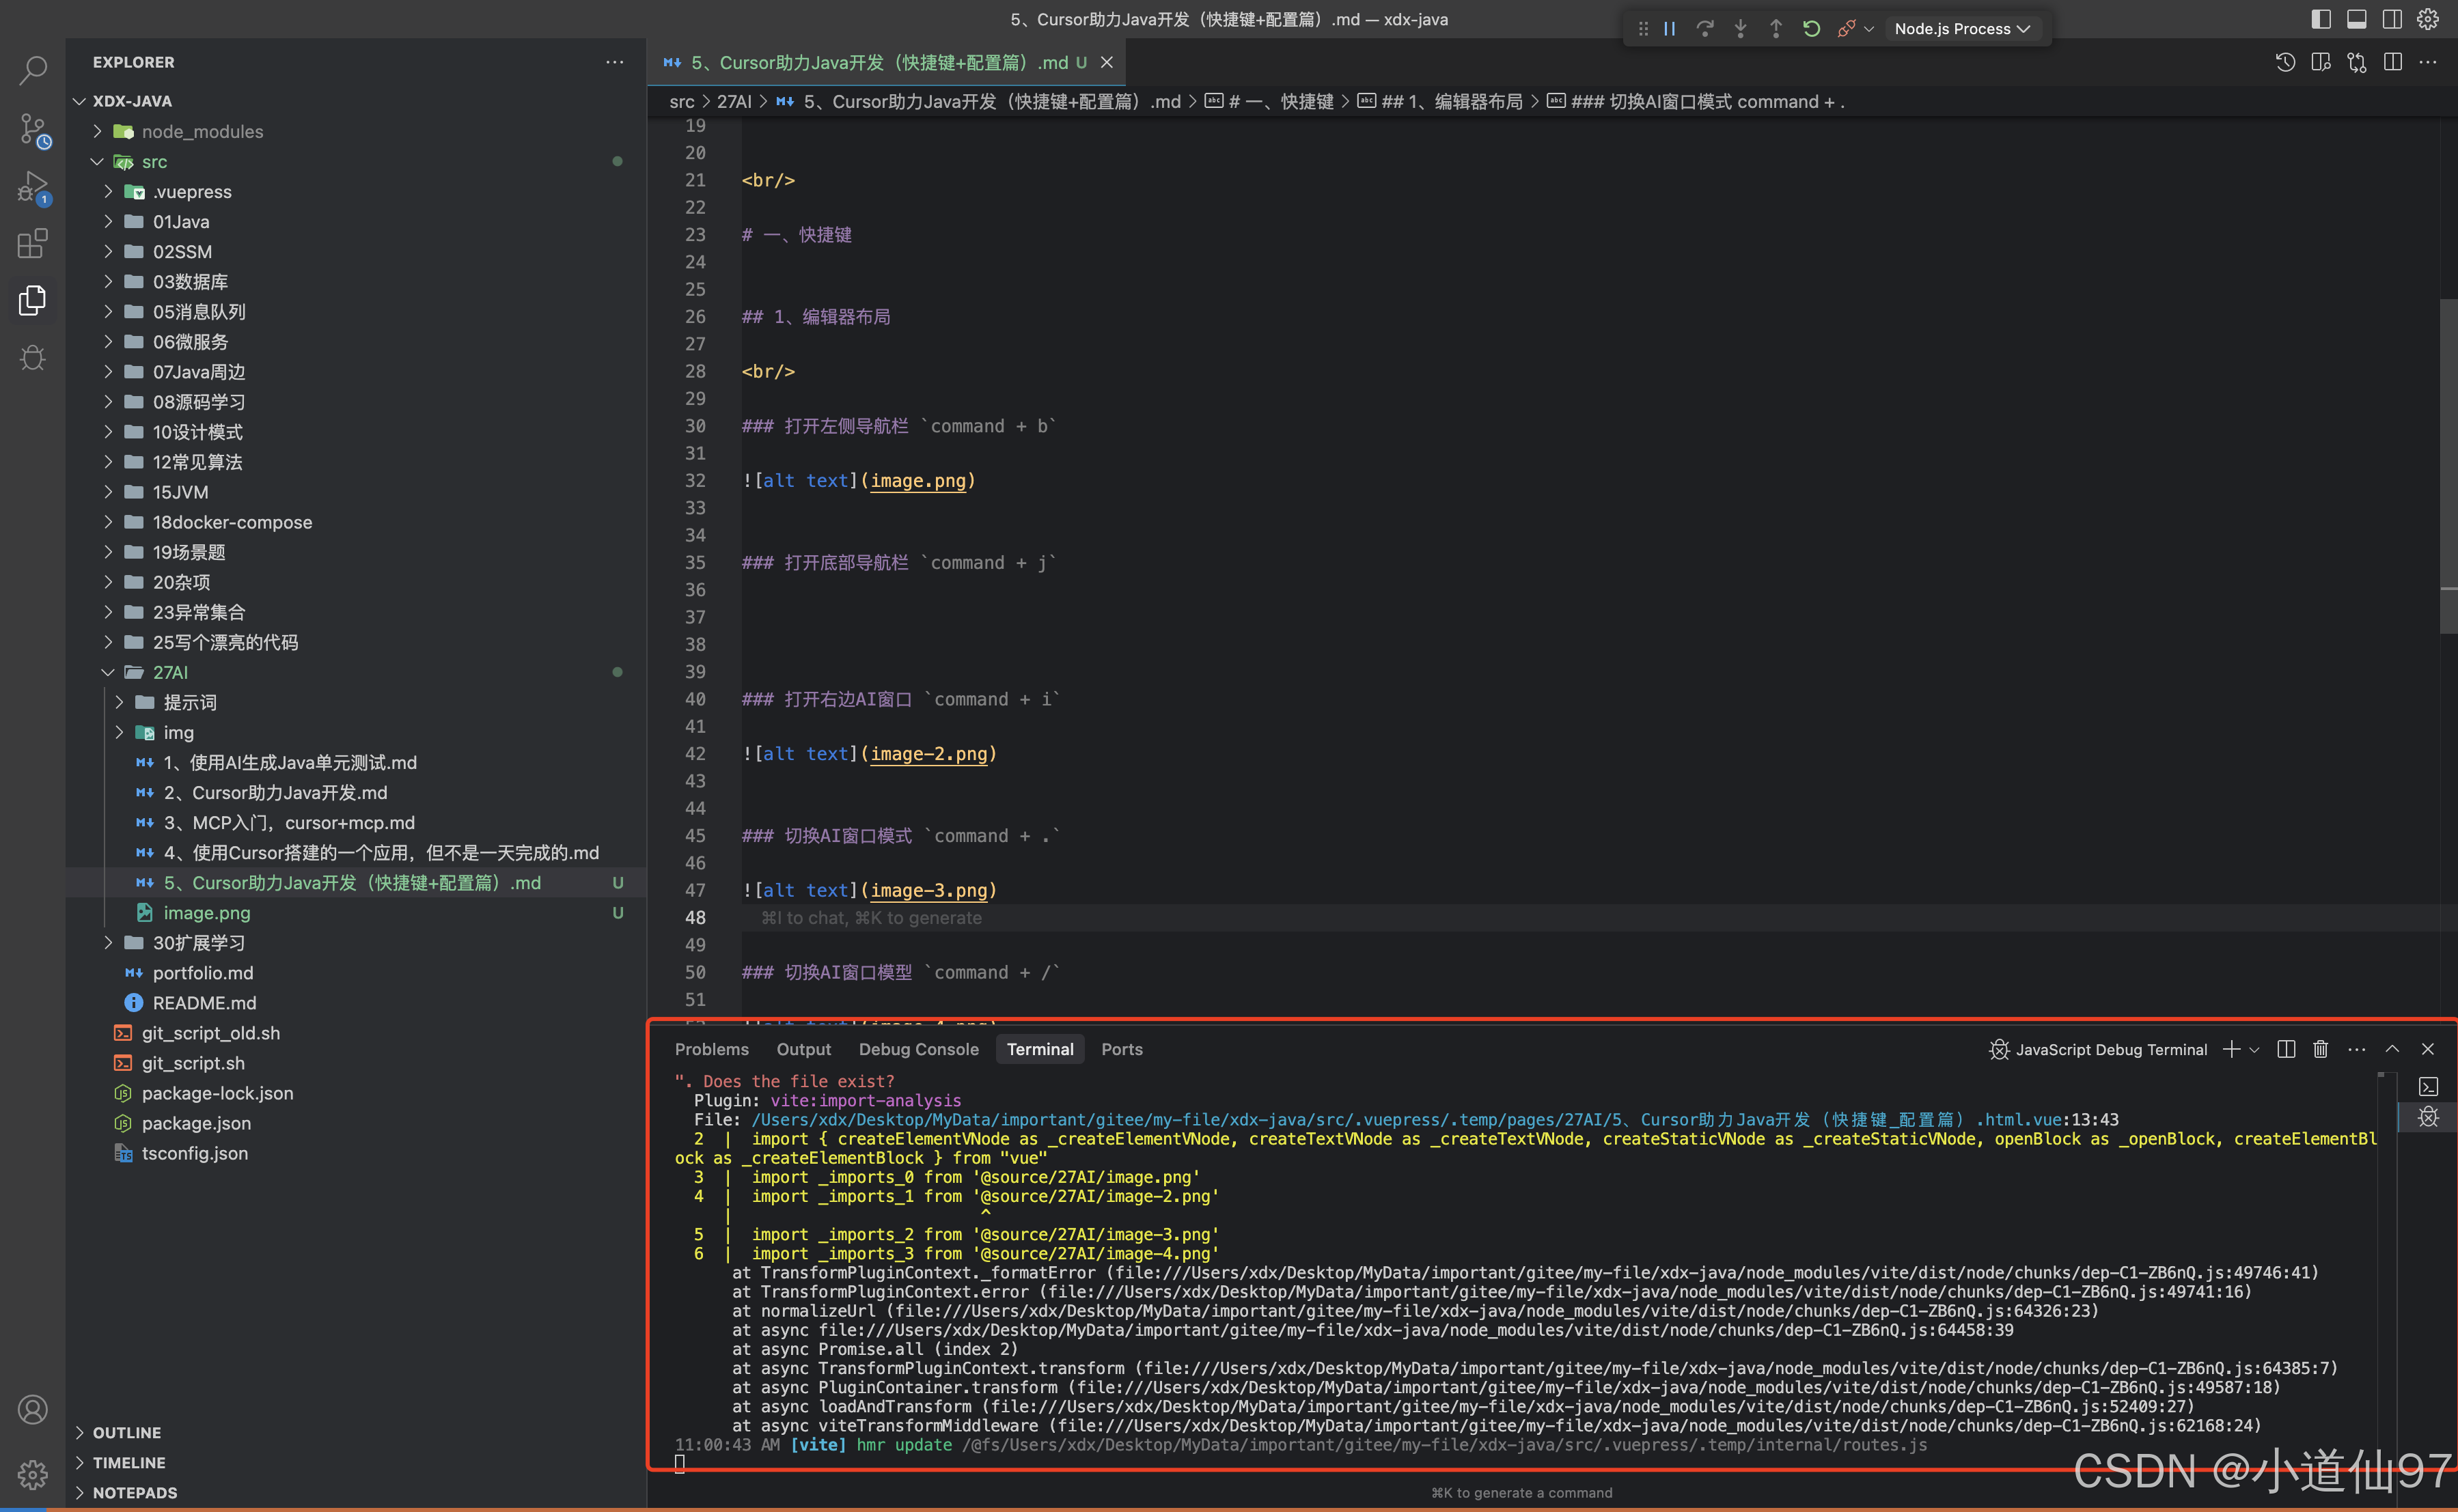Split the terminal pane
The width and height of the screenshot is (2458, 1512).
click(2285, 1049)
